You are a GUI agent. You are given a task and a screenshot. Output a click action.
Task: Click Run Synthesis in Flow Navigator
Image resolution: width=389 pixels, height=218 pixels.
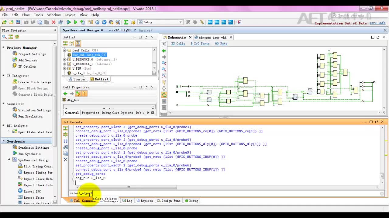click(x=29, y=154)
